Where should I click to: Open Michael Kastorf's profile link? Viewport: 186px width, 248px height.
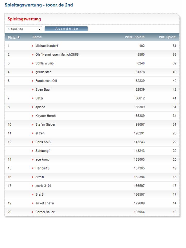click(x=47, y=46)
